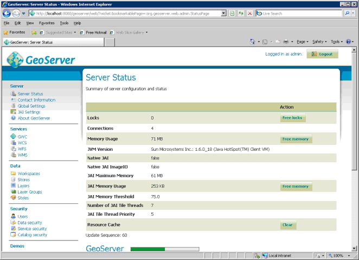This screenshot has width=359, height=260.
Task: Click the Favorites star button
Action: tap(14, 32)
